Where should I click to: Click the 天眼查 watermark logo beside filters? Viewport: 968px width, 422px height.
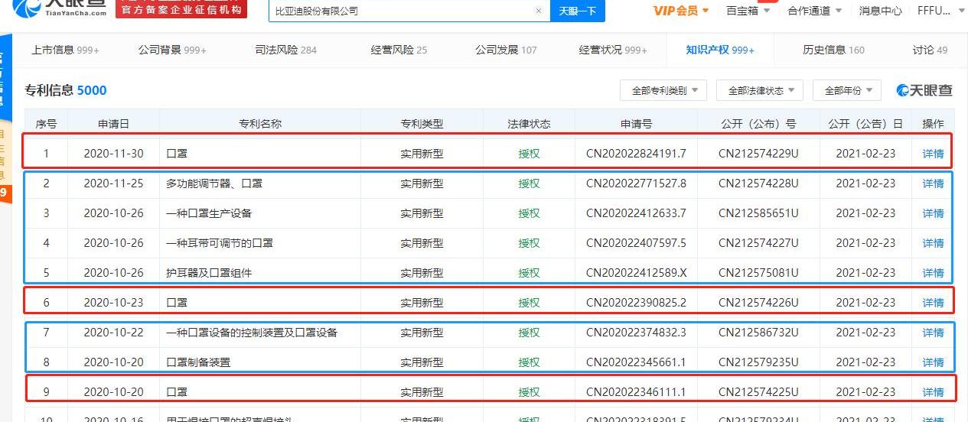pos(924,90)
